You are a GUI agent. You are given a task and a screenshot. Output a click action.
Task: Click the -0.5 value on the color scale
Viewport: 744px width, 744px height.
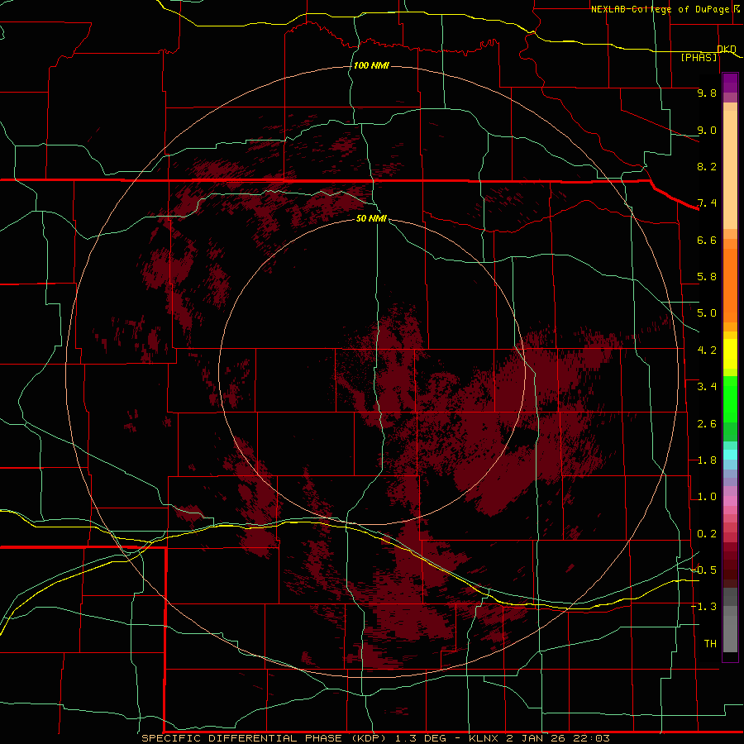[x=703, y=570]
